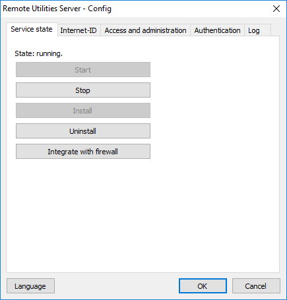The width and height of the screenshot is (287, 300).
Task: Confirm the configuration with OK
Action: coord(203,286)
